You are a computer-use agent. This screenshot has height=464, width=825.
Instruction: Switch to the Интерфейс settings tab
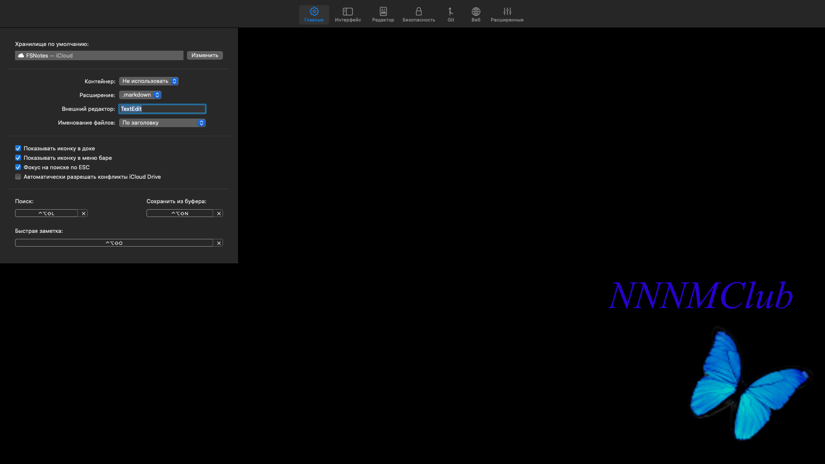coord(348,14)
